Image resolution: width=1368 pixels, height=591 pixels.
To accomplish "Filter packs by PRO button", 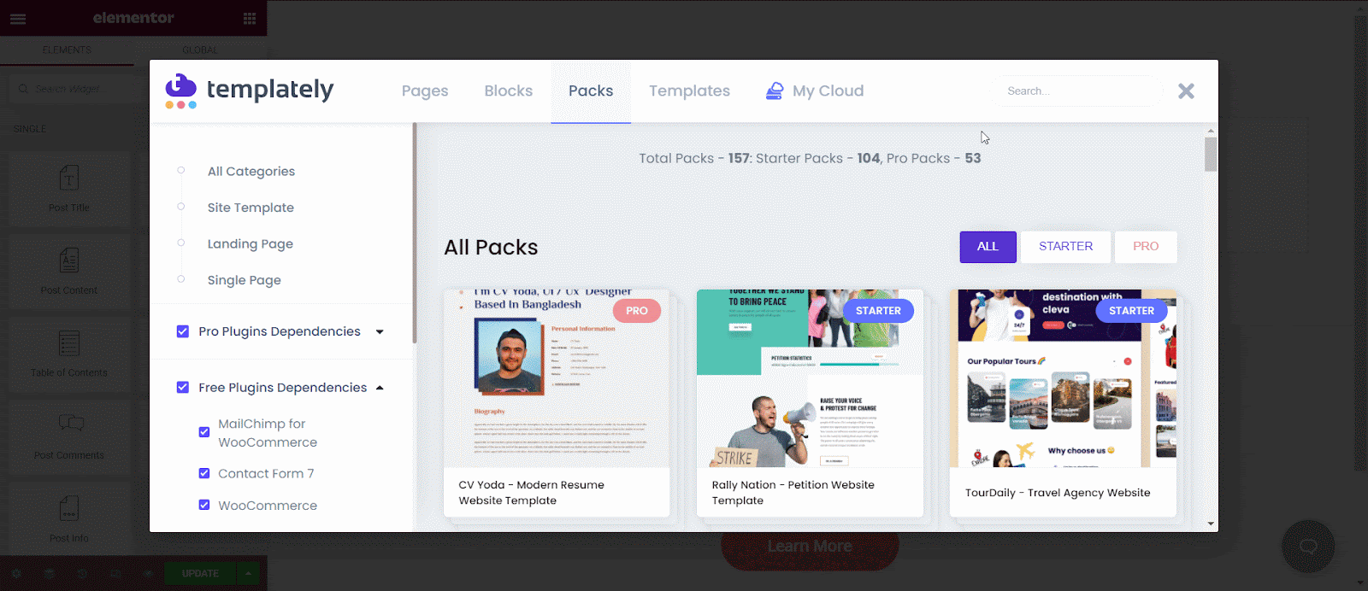I will point(1146,246).
